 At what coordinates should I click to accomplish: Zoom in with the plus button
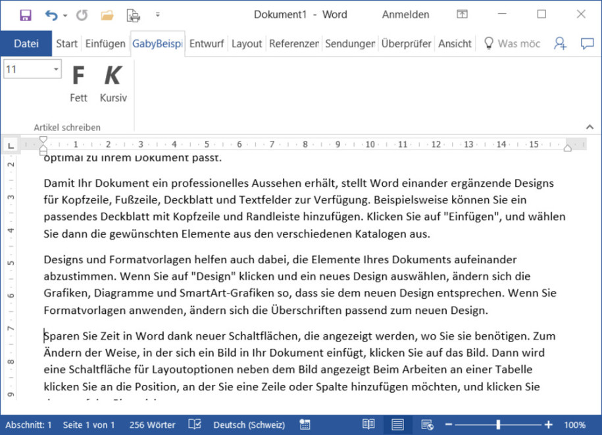[549, 424]
